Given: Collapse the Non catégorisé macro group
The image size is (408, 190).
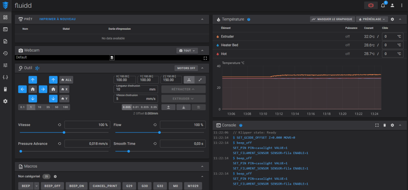Looking at the screenshot, I should [202, 177].
